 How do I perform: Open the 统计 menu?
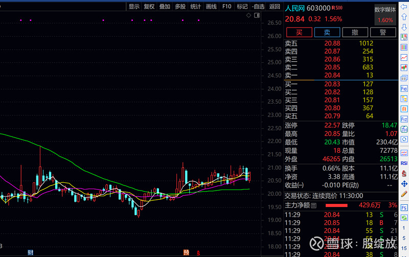(196, 7)
